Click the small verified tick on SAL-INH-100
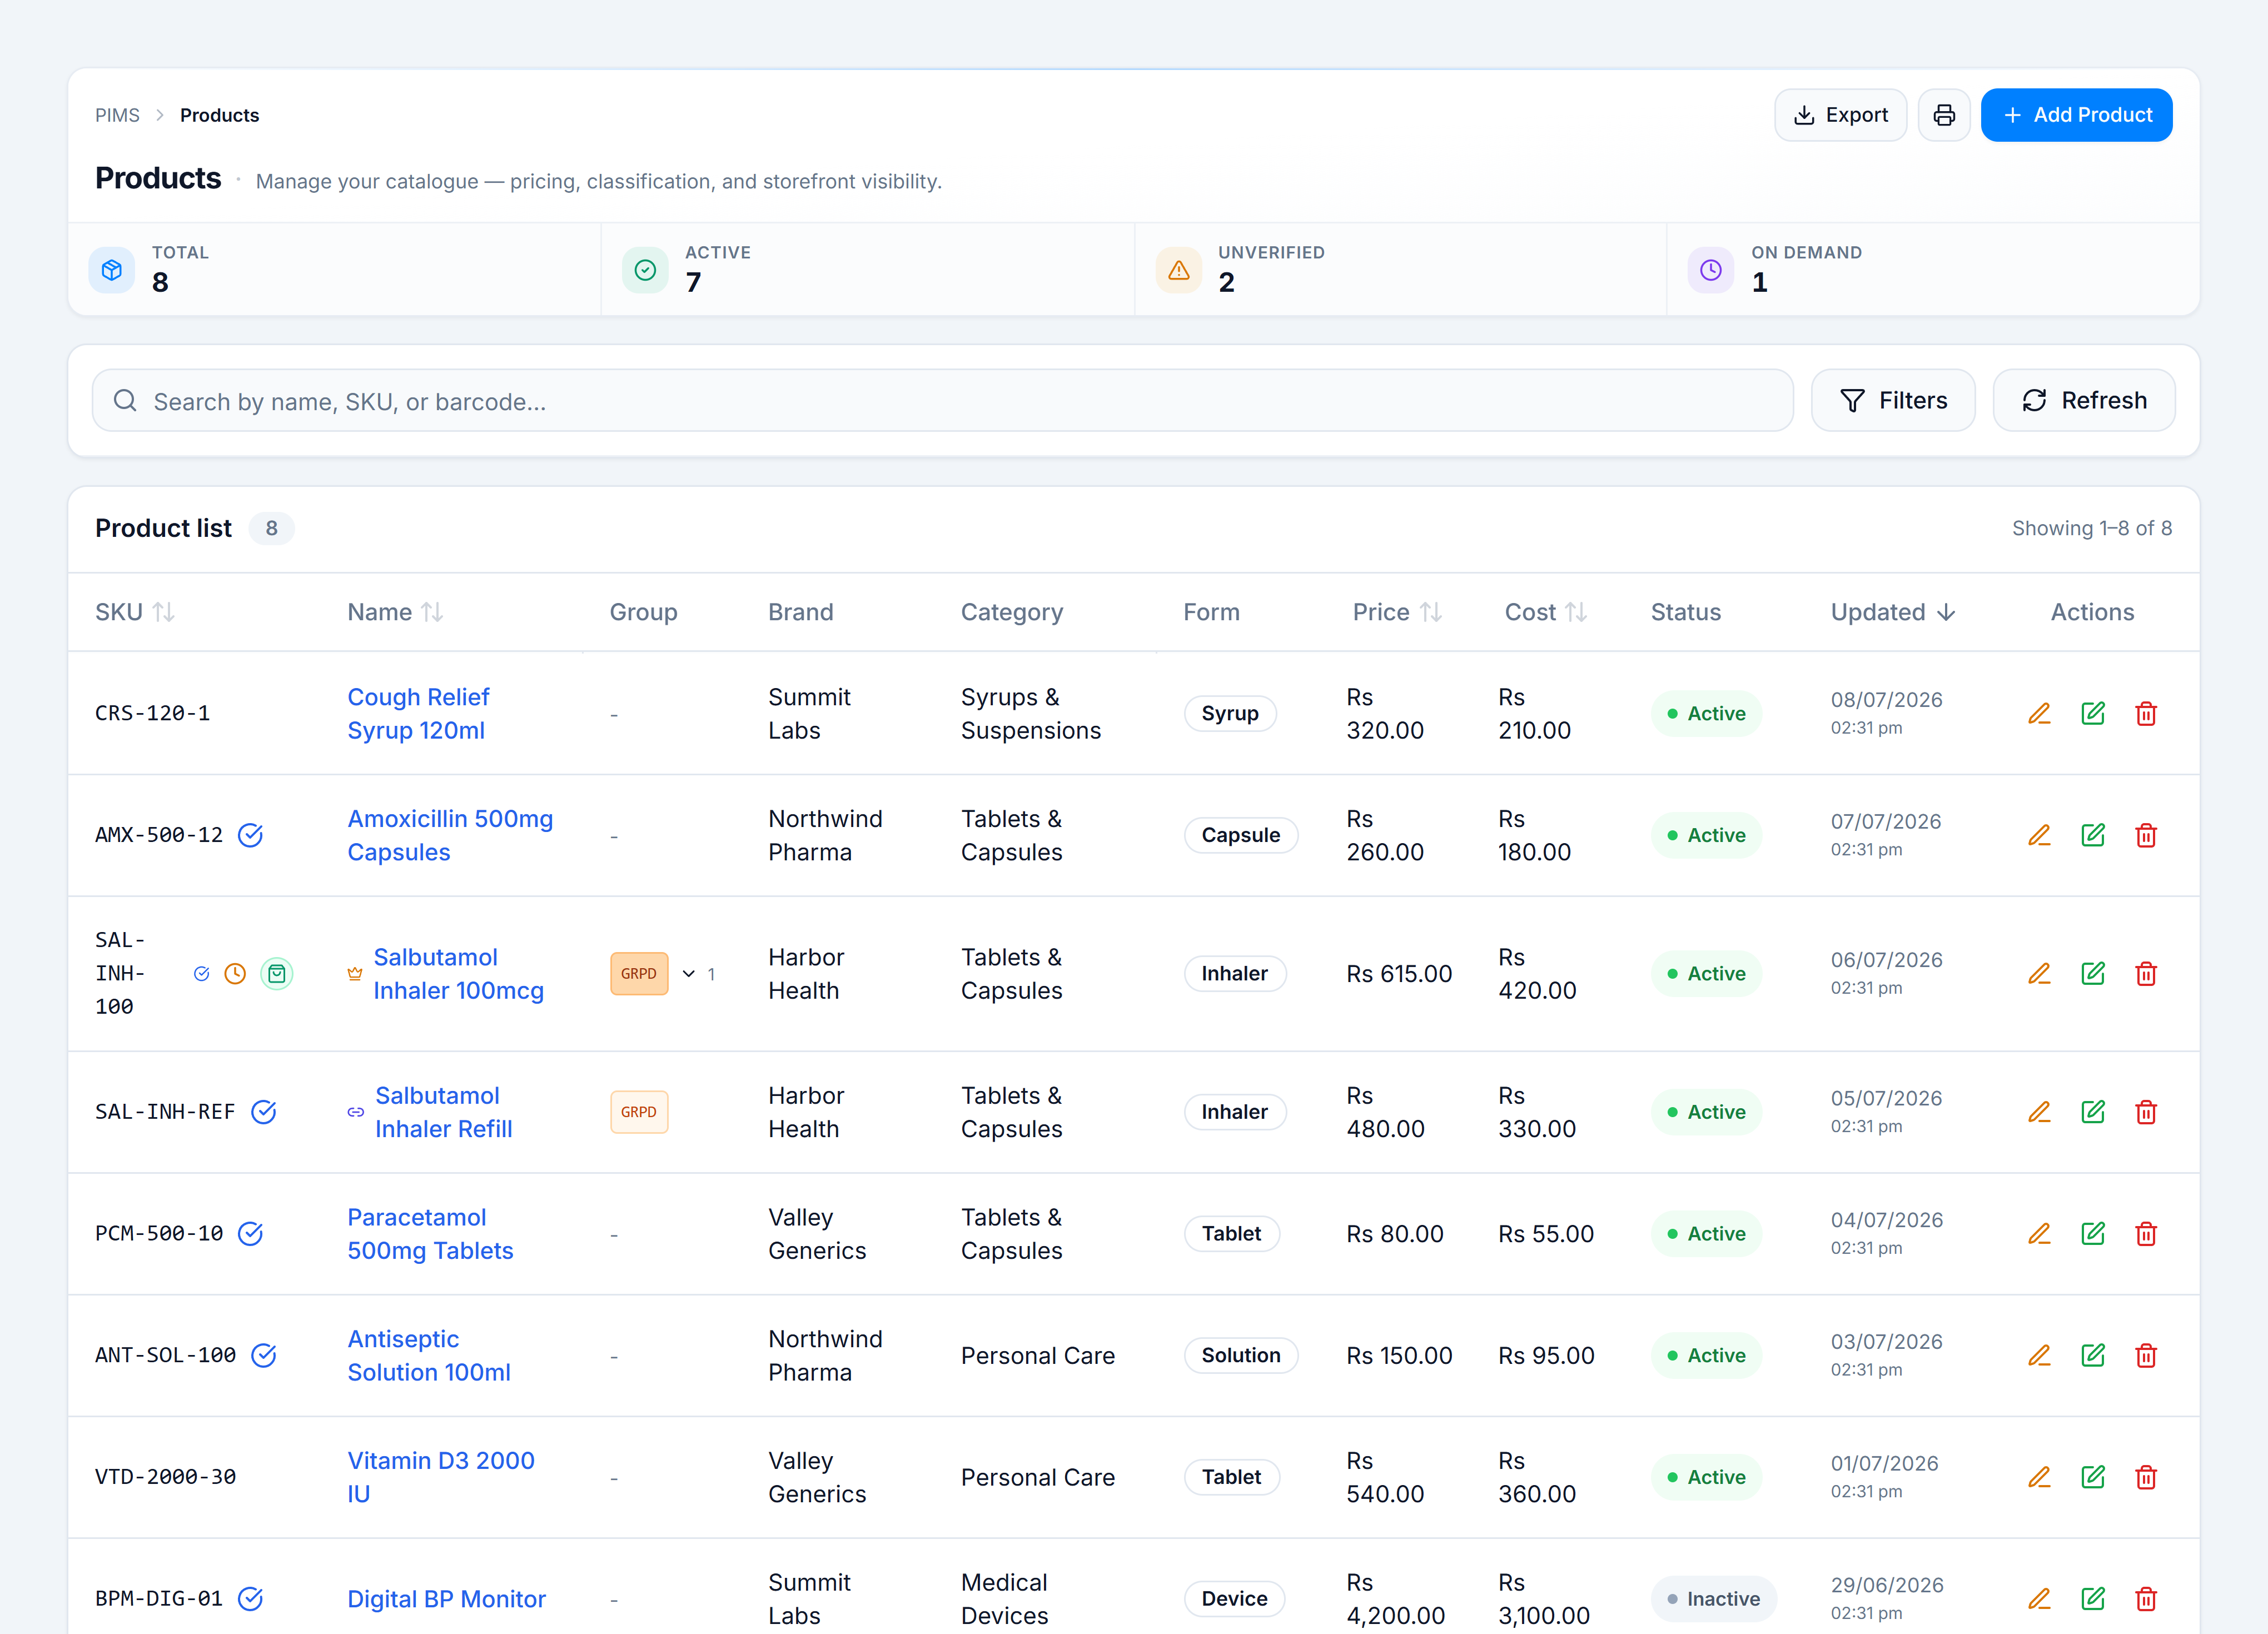 (x=201, y=973)
